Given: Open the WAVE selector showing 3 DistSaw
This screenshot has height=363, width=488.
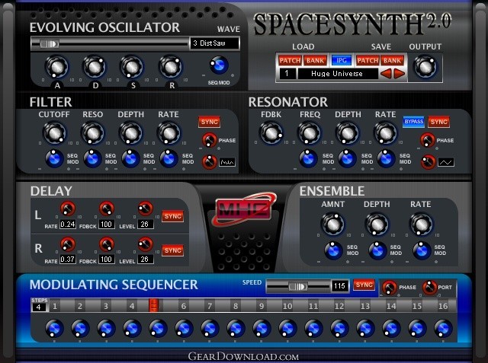Looking at the screenshot, I should 215,43.
